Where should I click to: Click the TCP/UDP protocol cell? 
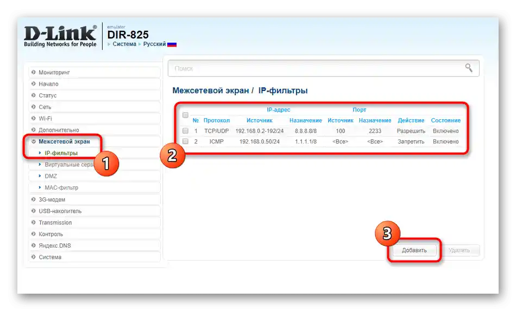pyautogui.click(x=217, y=131)
